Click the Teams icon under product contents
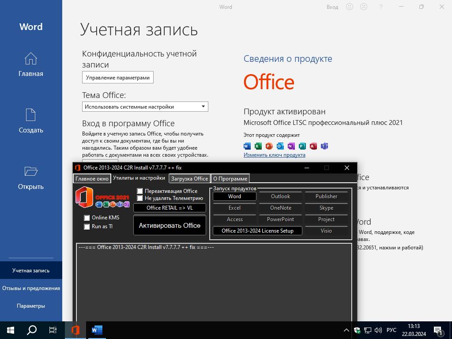 (x=324, y=146)
